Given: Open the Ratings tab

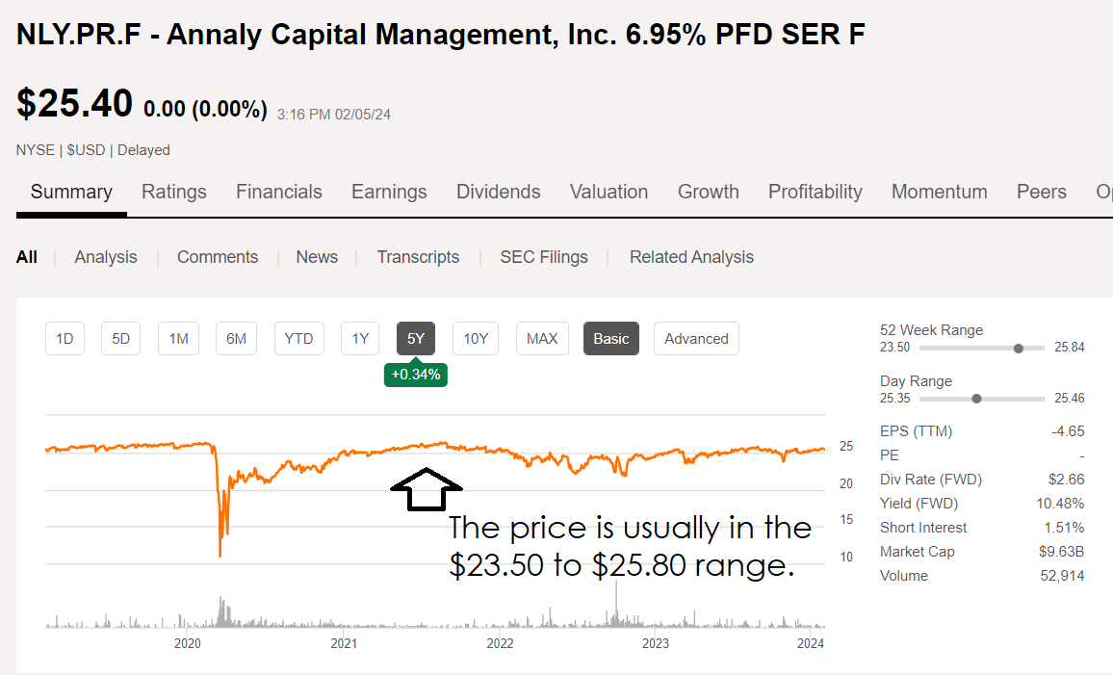Looking at the screenshot, I should [174, 192].
